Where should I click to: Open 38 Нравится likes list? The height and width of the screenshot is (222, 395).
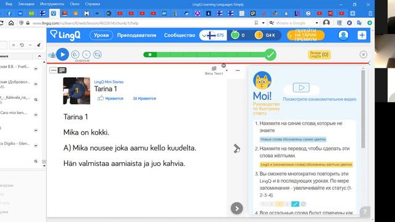coord(144,99)
